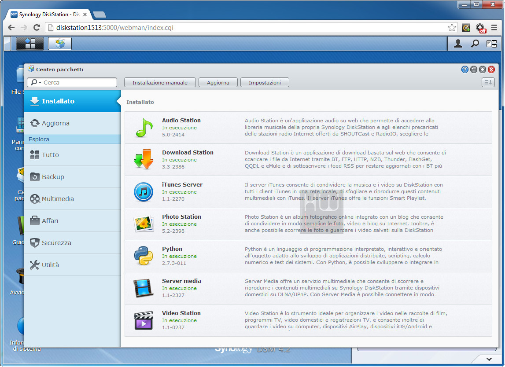Click the Cerca search field

(72, 82)
